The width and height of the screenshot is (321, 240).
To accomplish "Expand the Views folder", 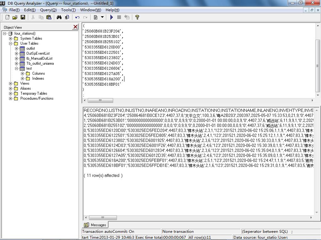I will [10, 83].
